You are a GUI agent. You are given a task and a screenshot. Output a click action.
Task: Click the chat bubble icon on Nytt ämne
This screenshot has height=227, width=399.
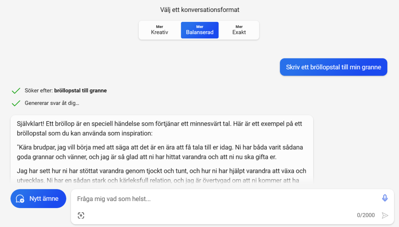[21, 198]
